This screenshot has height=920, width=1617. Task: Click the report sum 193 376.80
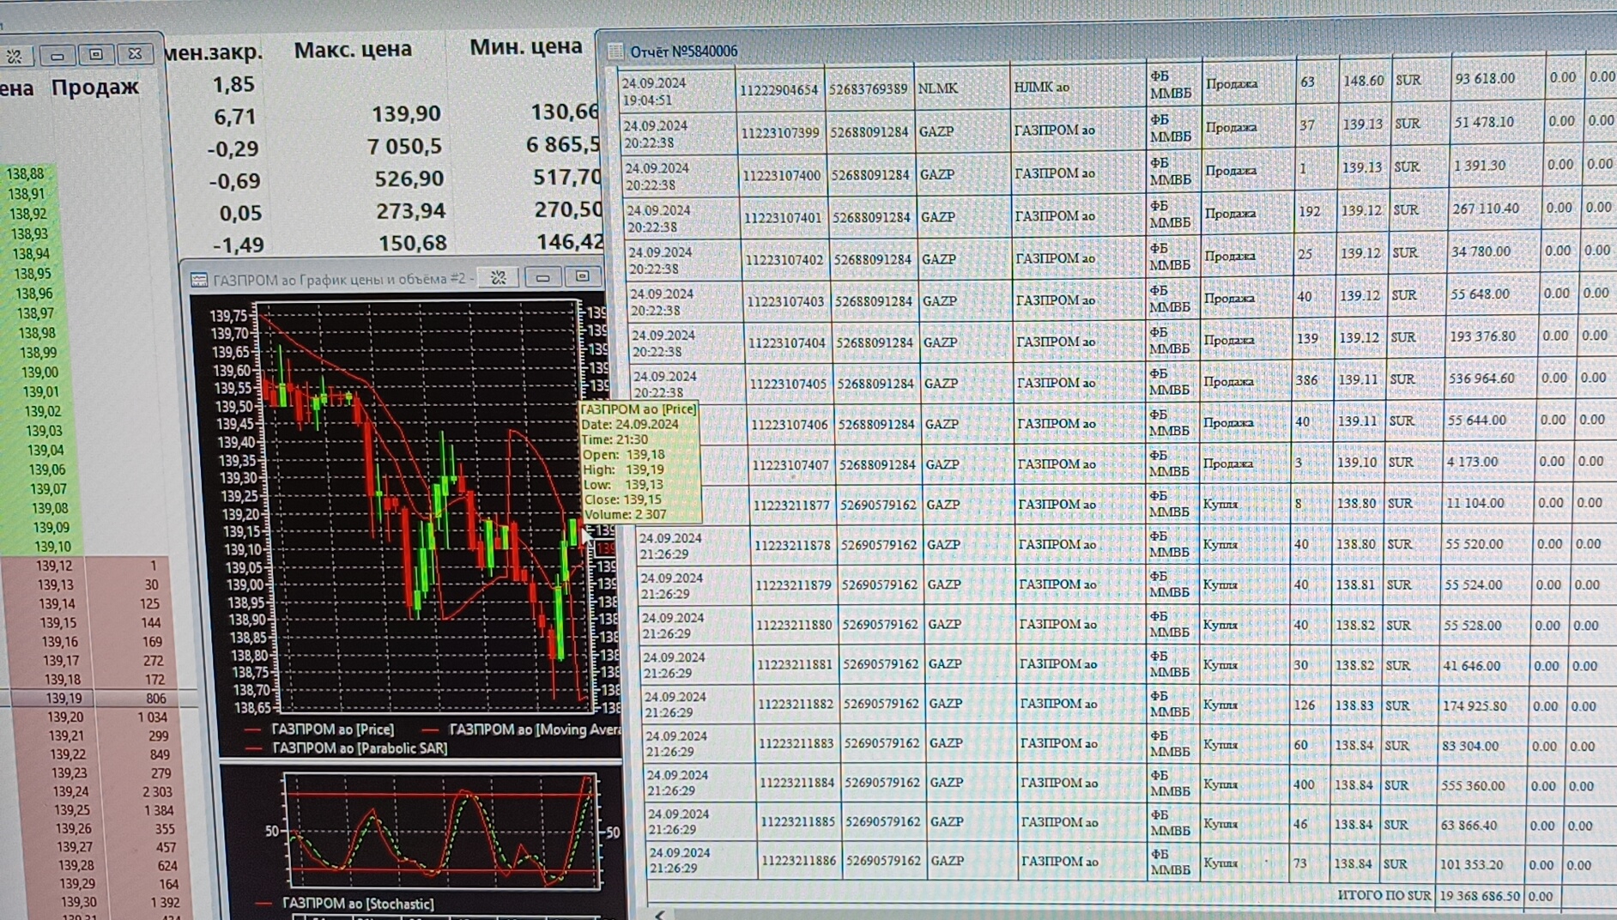[1482, 336]
